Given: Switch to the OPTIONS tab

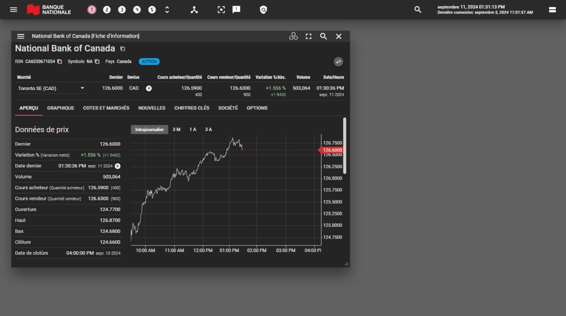Looking at the screenshot, I should click(257, 108).
